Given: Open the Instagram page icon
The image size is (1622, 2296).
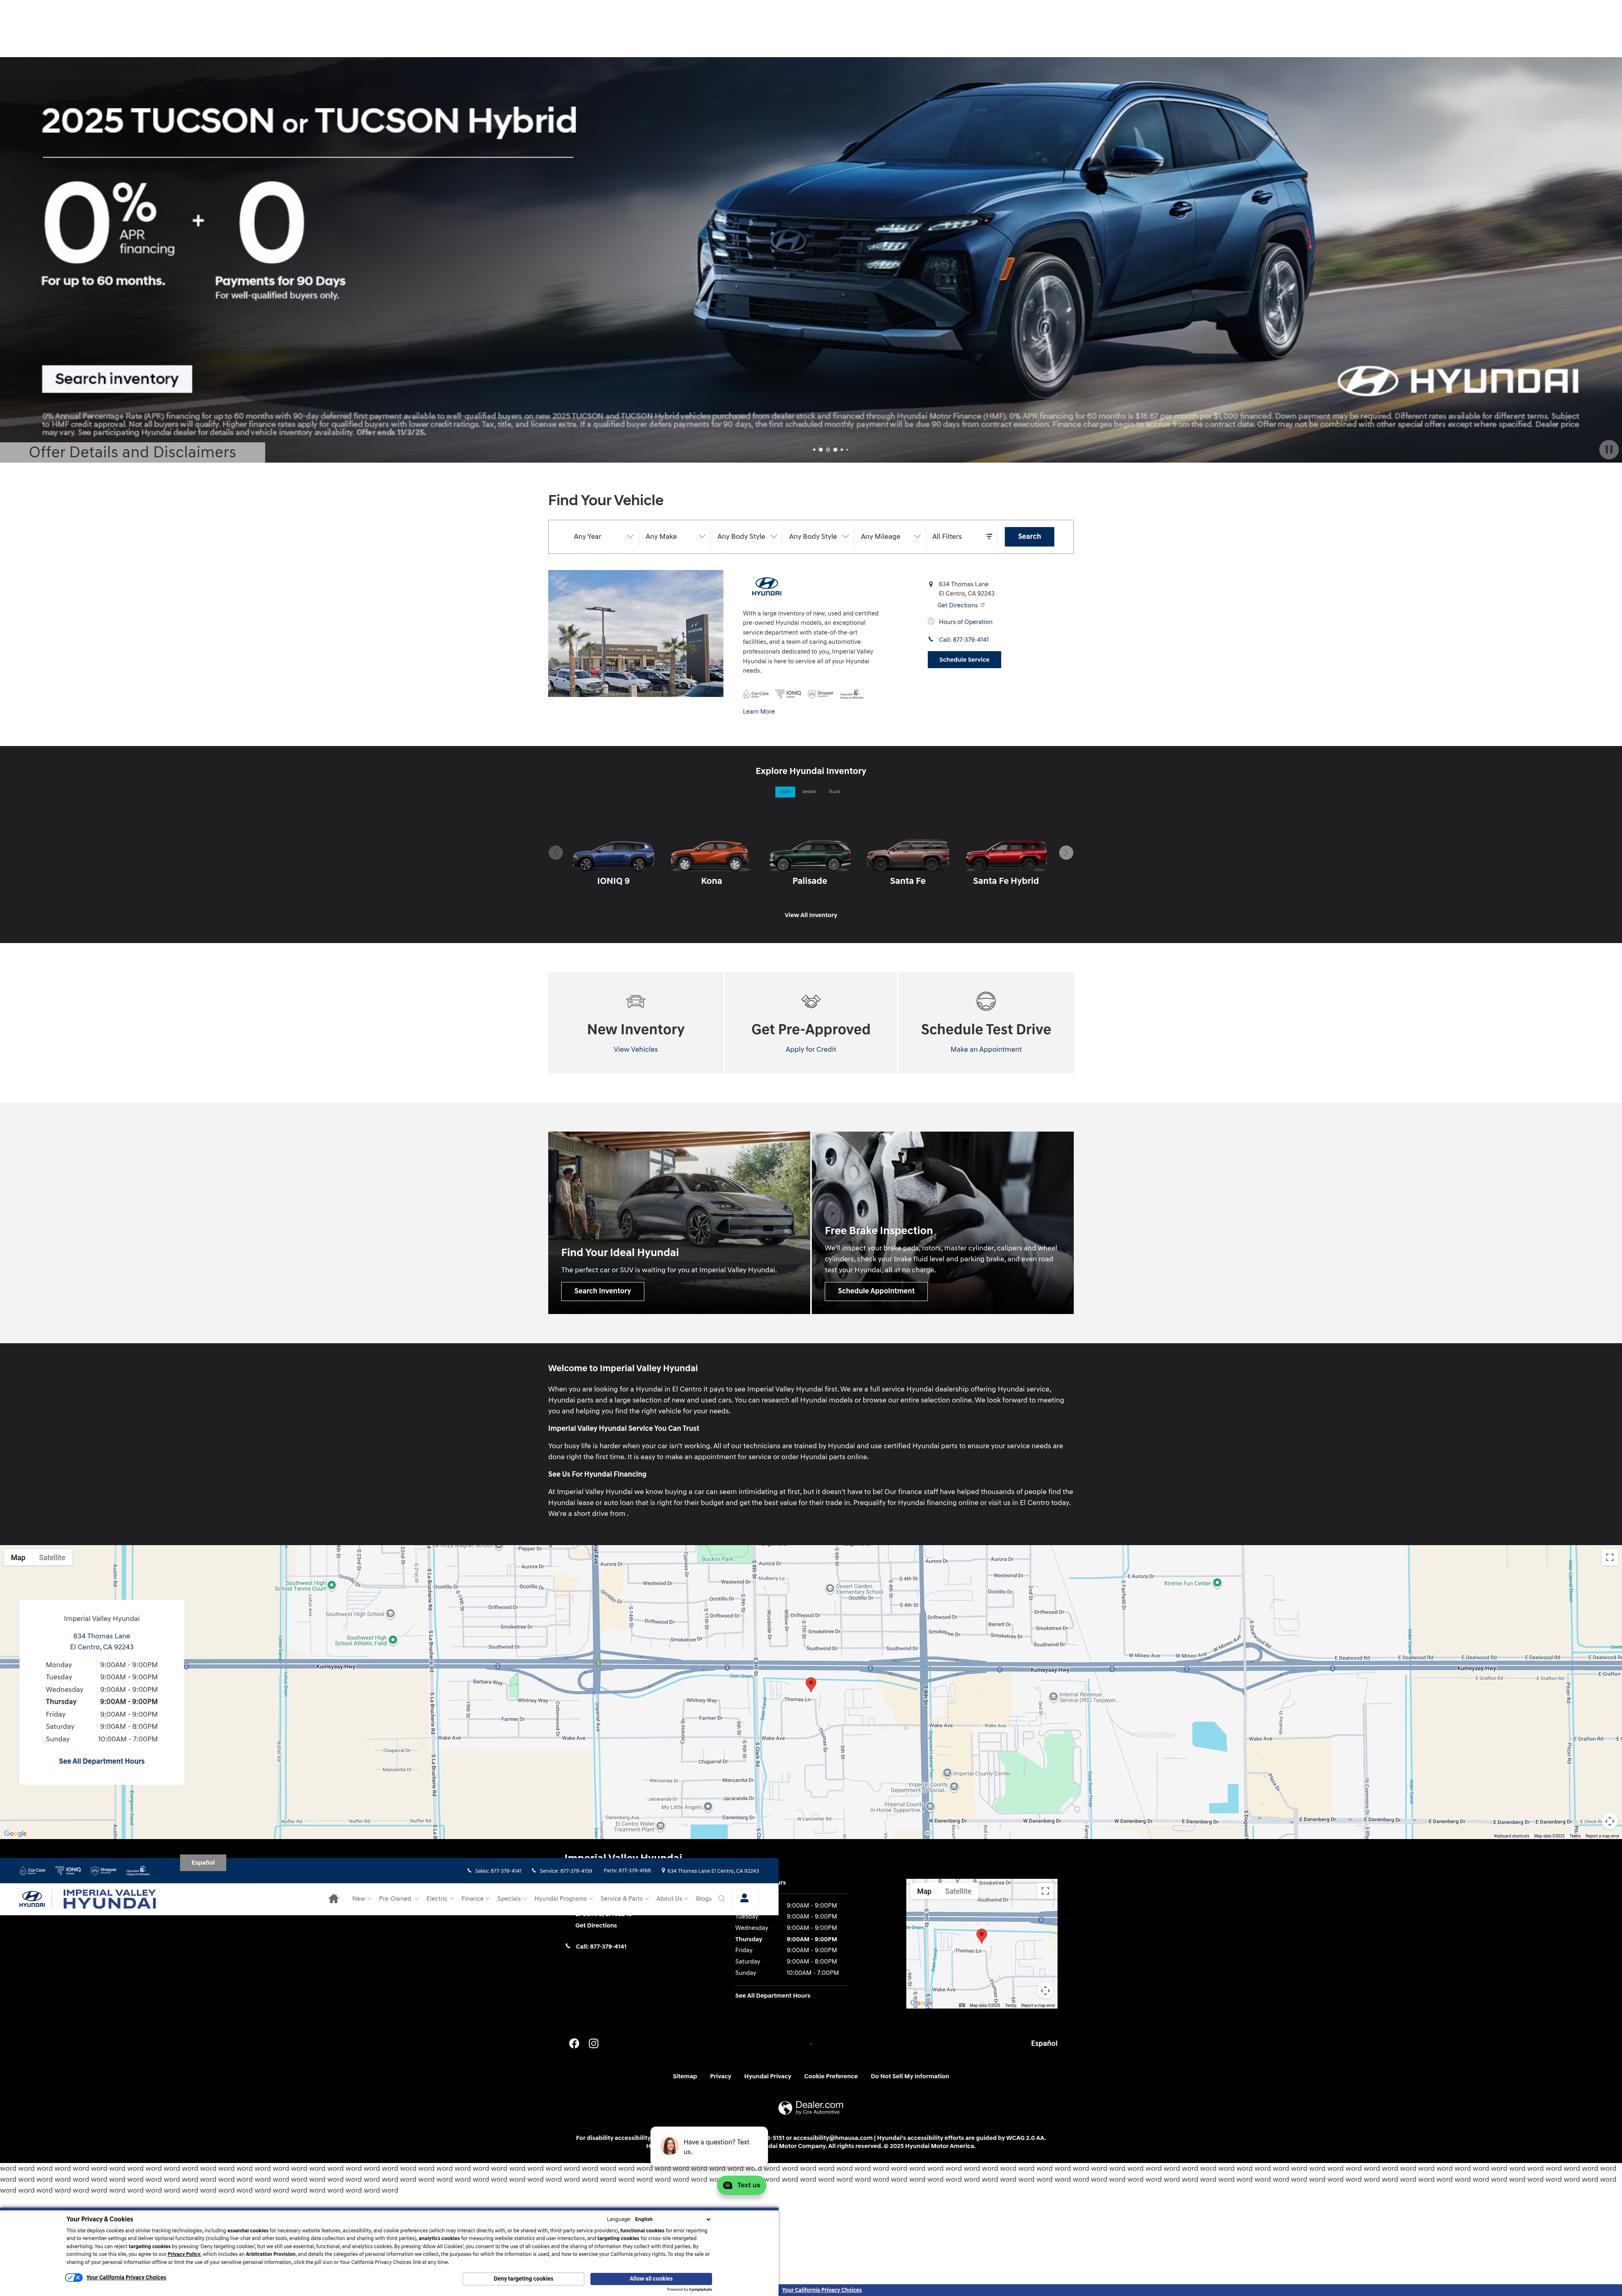Looking at the screenshot, I should (594, 2043).
